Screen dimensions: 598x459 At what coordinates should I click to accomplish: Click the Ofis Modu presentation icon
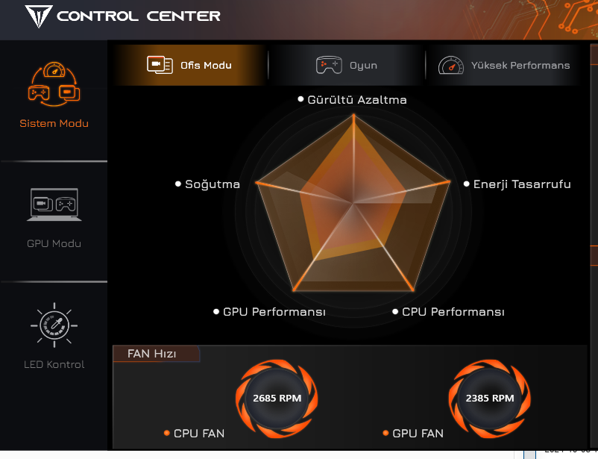160,65
